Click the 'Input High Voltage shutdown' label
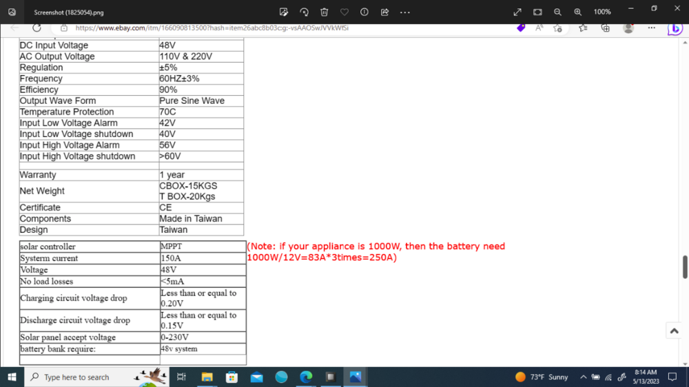 pos(77,156)
